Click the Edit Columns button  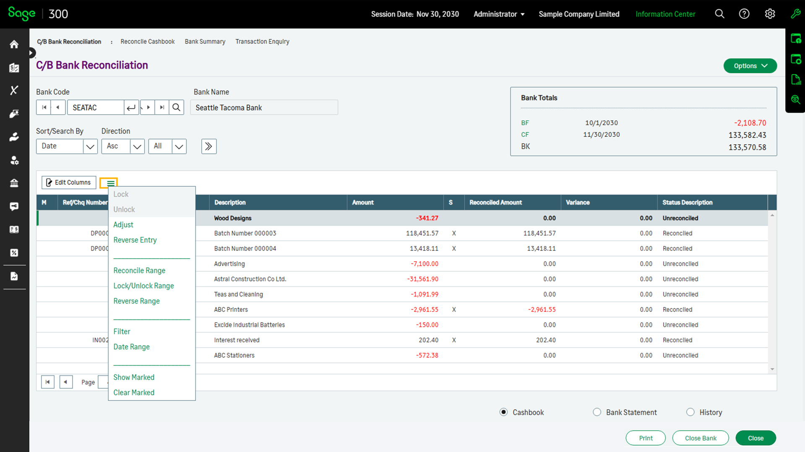[69, 182]
